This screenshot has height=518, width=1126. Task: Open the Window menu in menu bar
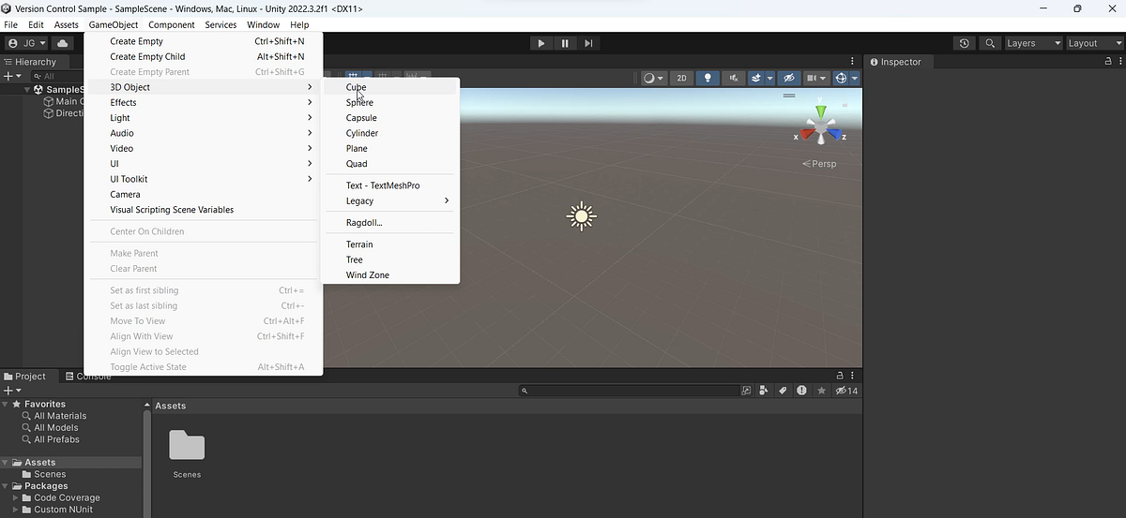tap(264, 24)
